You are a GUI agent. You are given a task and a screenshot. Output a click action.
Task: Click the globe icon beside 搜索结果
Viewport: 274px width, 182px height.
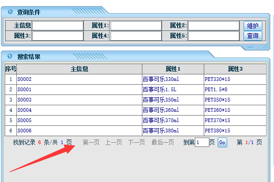[10, 56]
